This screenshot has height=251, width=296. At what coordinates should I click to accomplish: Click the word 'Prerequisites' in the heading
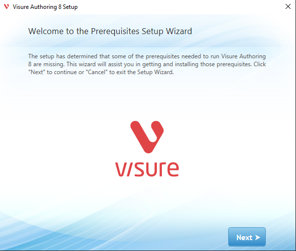[x=115, y=31]
